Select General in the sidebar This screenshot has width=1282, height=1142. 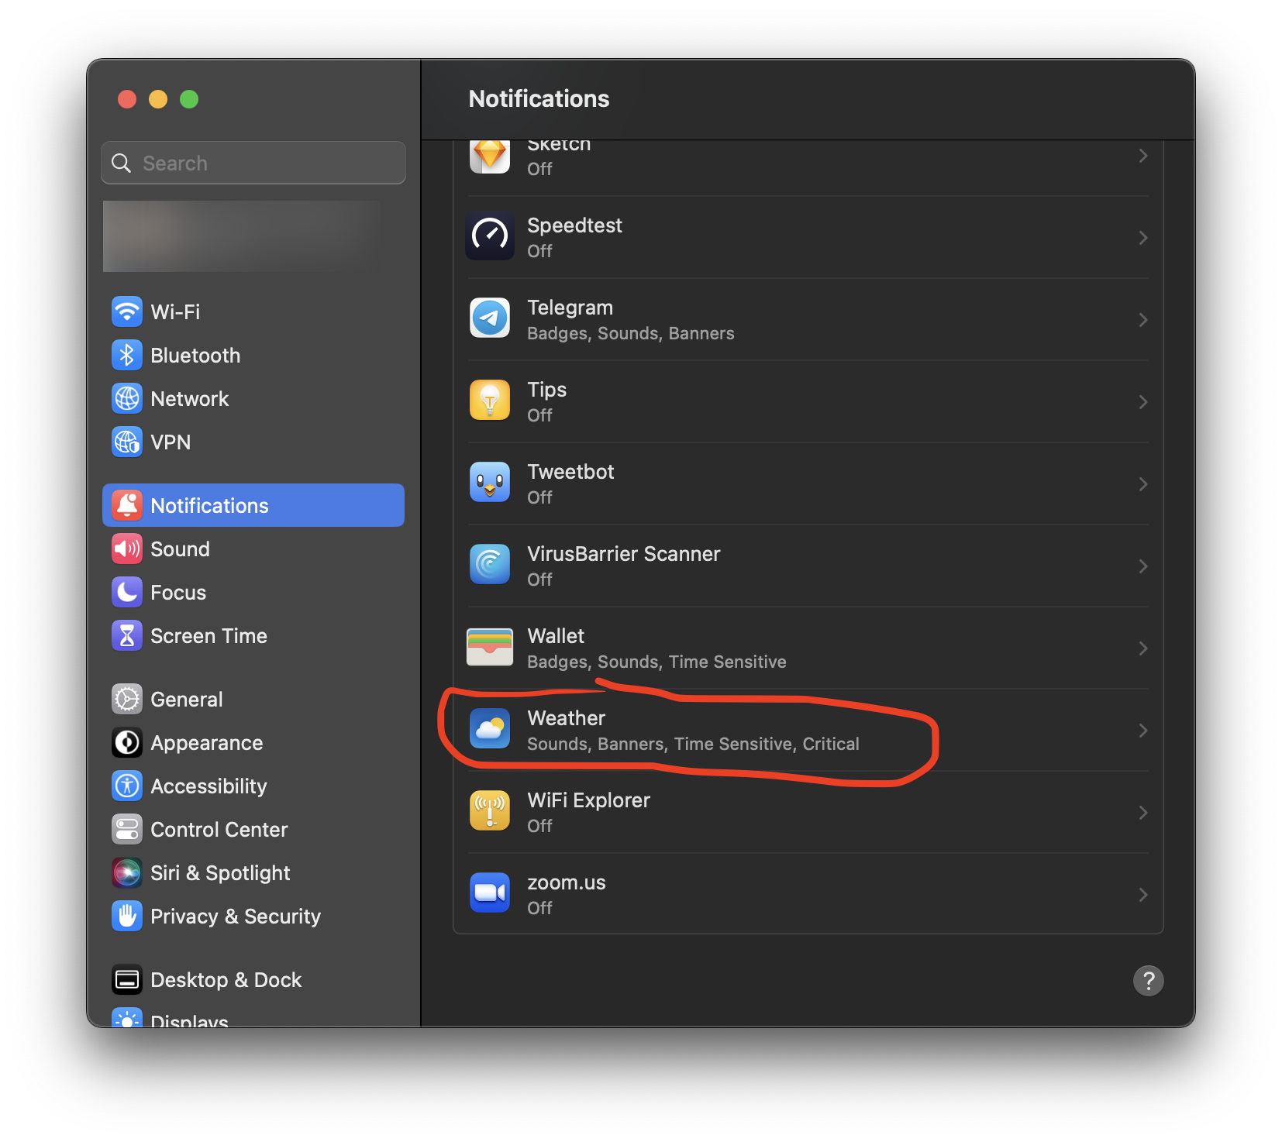click(253, 699)
